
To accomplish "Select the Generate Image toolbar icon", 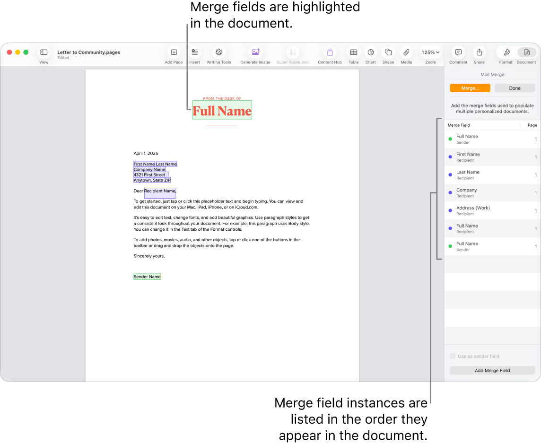I will pyautogui.click(x=255, y=52).
